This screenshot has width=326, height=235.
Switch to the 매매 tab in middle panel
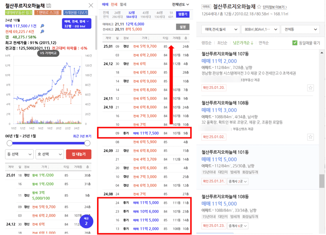(x=105, y=4)
